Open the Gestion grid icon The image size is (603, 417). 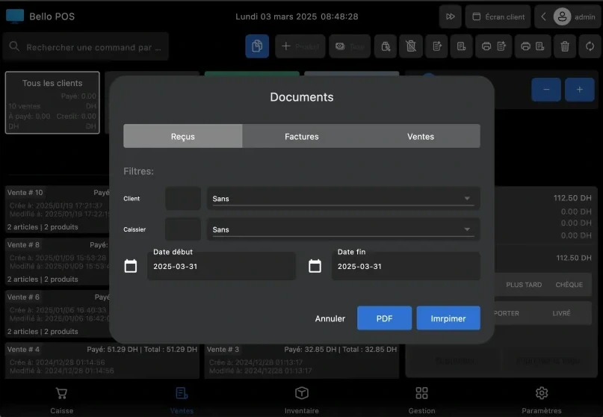pyautogui.click(x=421, y=393)
